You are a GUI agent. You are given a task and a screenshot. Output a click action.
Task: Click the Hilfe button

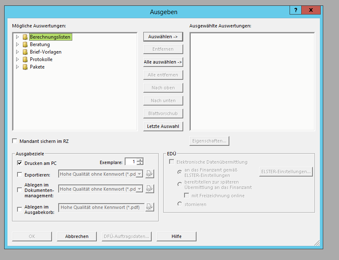tap(177, 236)
